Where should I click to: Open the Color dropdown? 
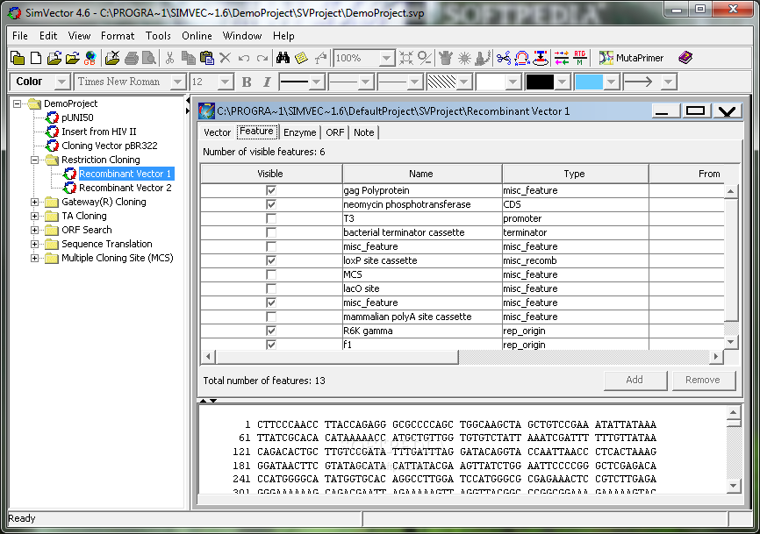pyautogui.click(x=62, y=82)
